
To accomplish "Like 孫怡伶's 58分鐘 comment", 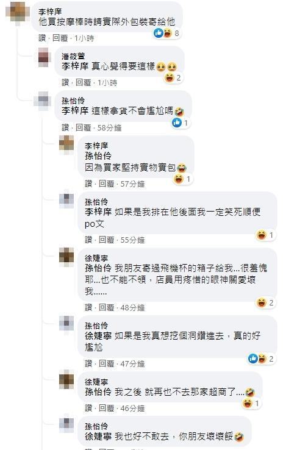I will [65, 127].
